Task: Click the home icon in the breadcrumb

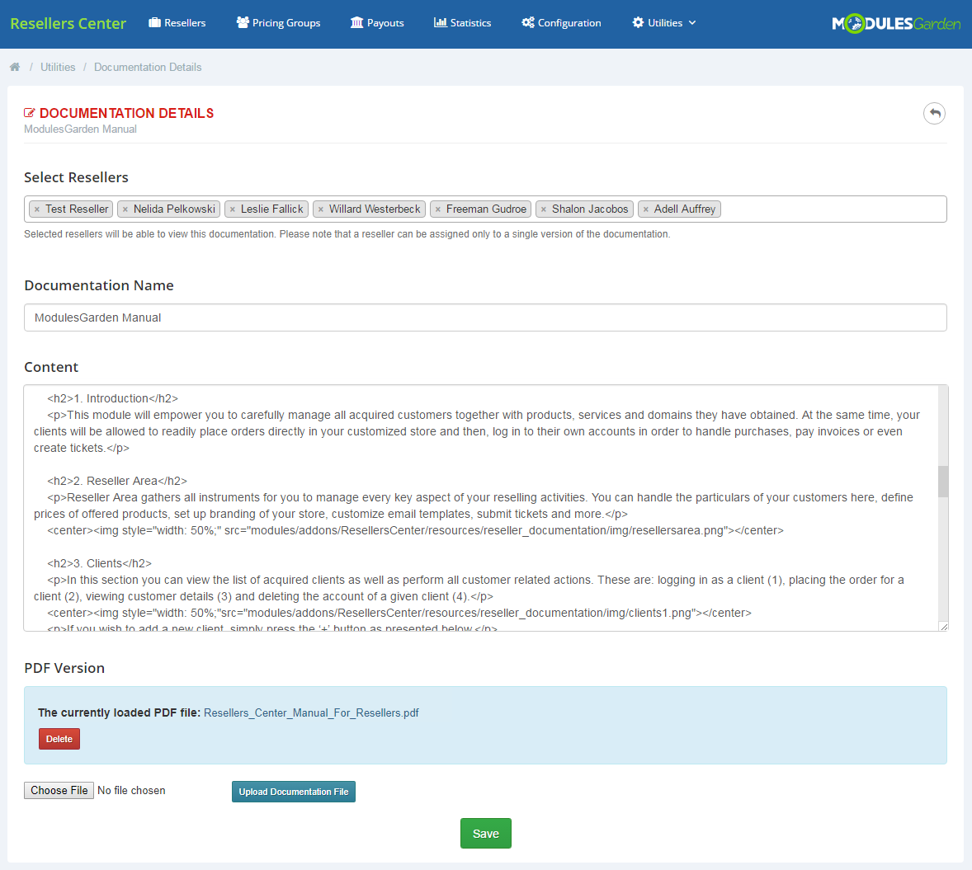Action: pos(14,67)
